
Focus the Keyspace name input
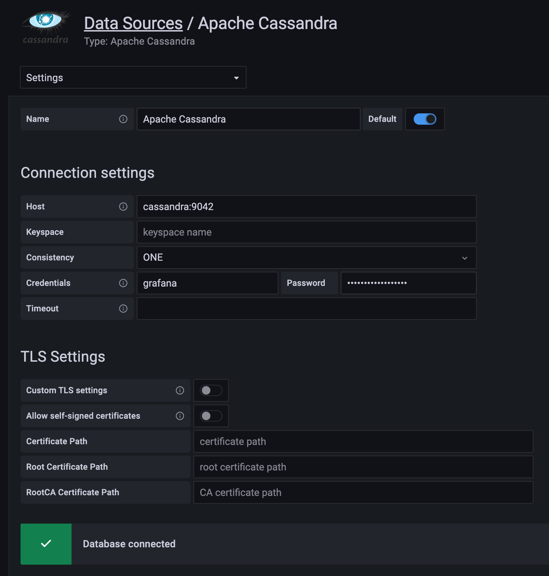[307, 232]
